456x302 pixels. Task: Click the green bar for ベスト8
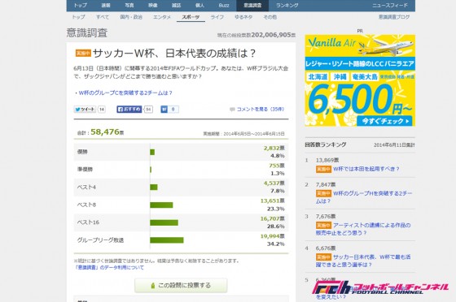click(x=161, y=205)
